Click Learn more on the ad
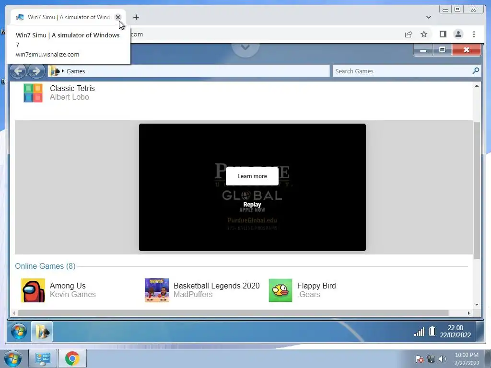 pos(252,176)
